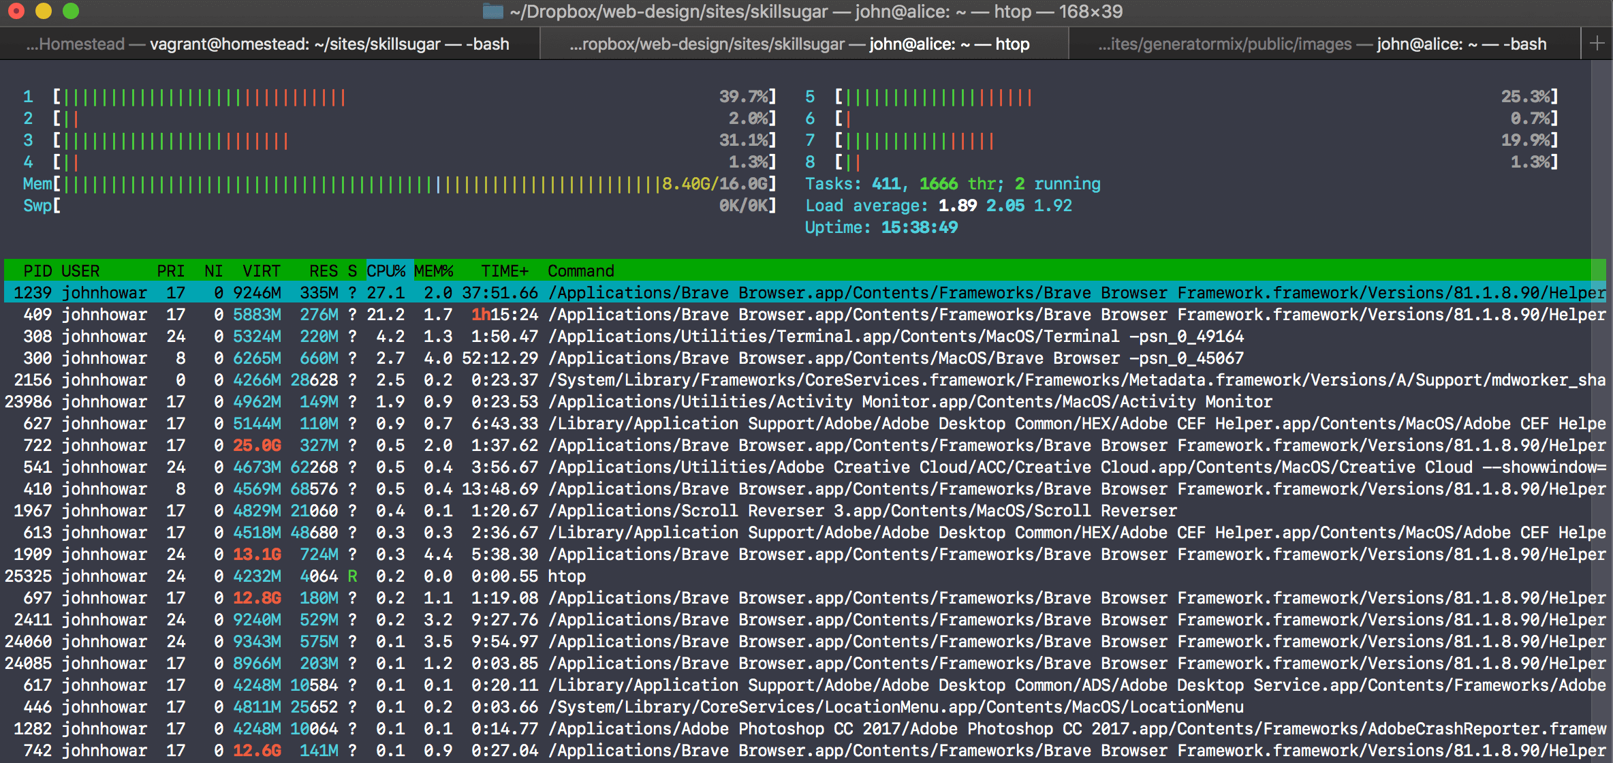The width and height of the screenshot is (1613, 763).
Task: Sort by the PID column header
Action: [37, 271]
